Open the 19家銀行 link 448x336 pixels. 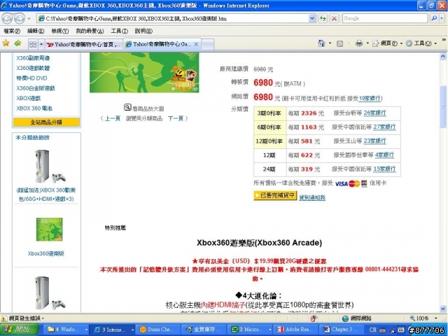pyautogui.click(x=370, y=98)
